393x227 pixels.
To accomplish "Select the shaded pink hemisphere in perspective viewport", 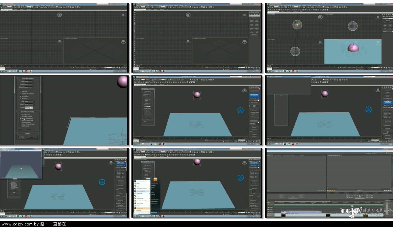I will point(353,48).
